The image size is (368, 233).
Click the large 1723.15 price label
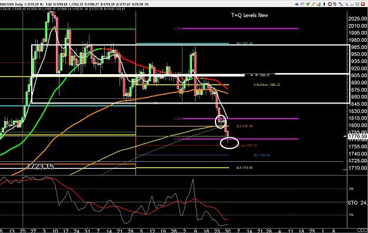[x=41, y=167]
